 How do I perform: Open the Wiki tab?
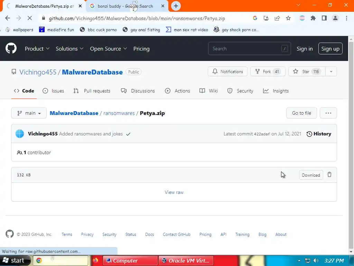point(208,91)
